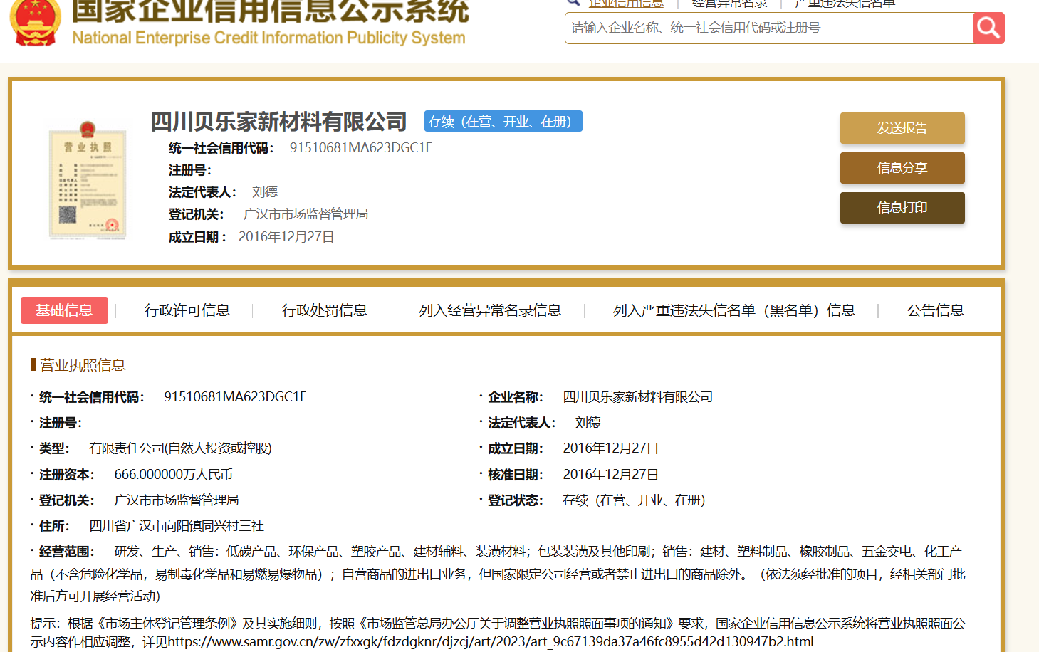Select the 基础信息 tab
Screen dimensions: 1039x652
[x=64, y=310]
